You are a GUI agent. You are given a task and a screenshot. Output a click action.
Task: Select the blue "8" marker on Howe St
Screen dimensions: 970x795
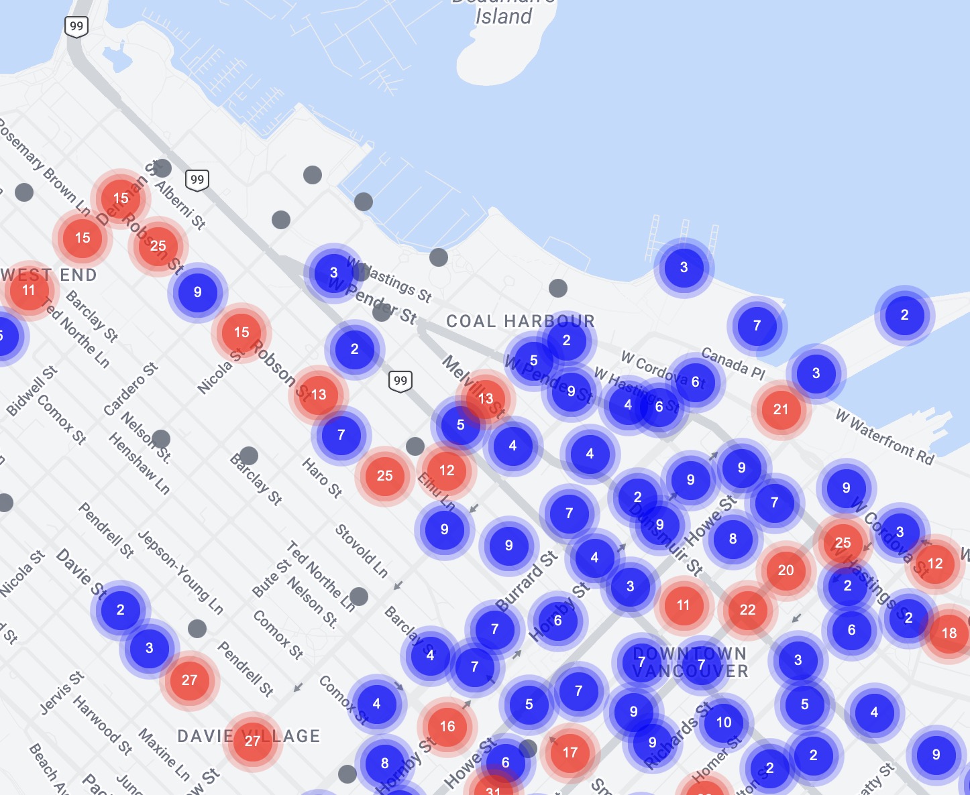733,538
